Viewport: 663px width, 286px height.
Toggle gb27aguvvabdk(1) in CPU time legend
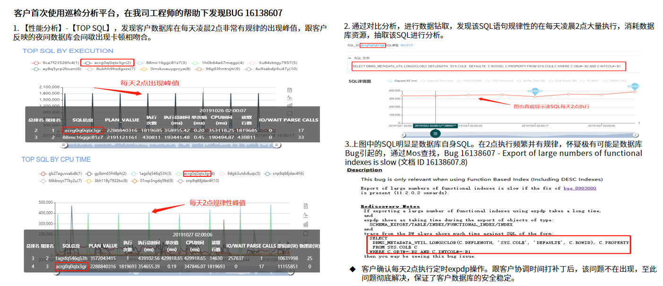click(60, 173)
